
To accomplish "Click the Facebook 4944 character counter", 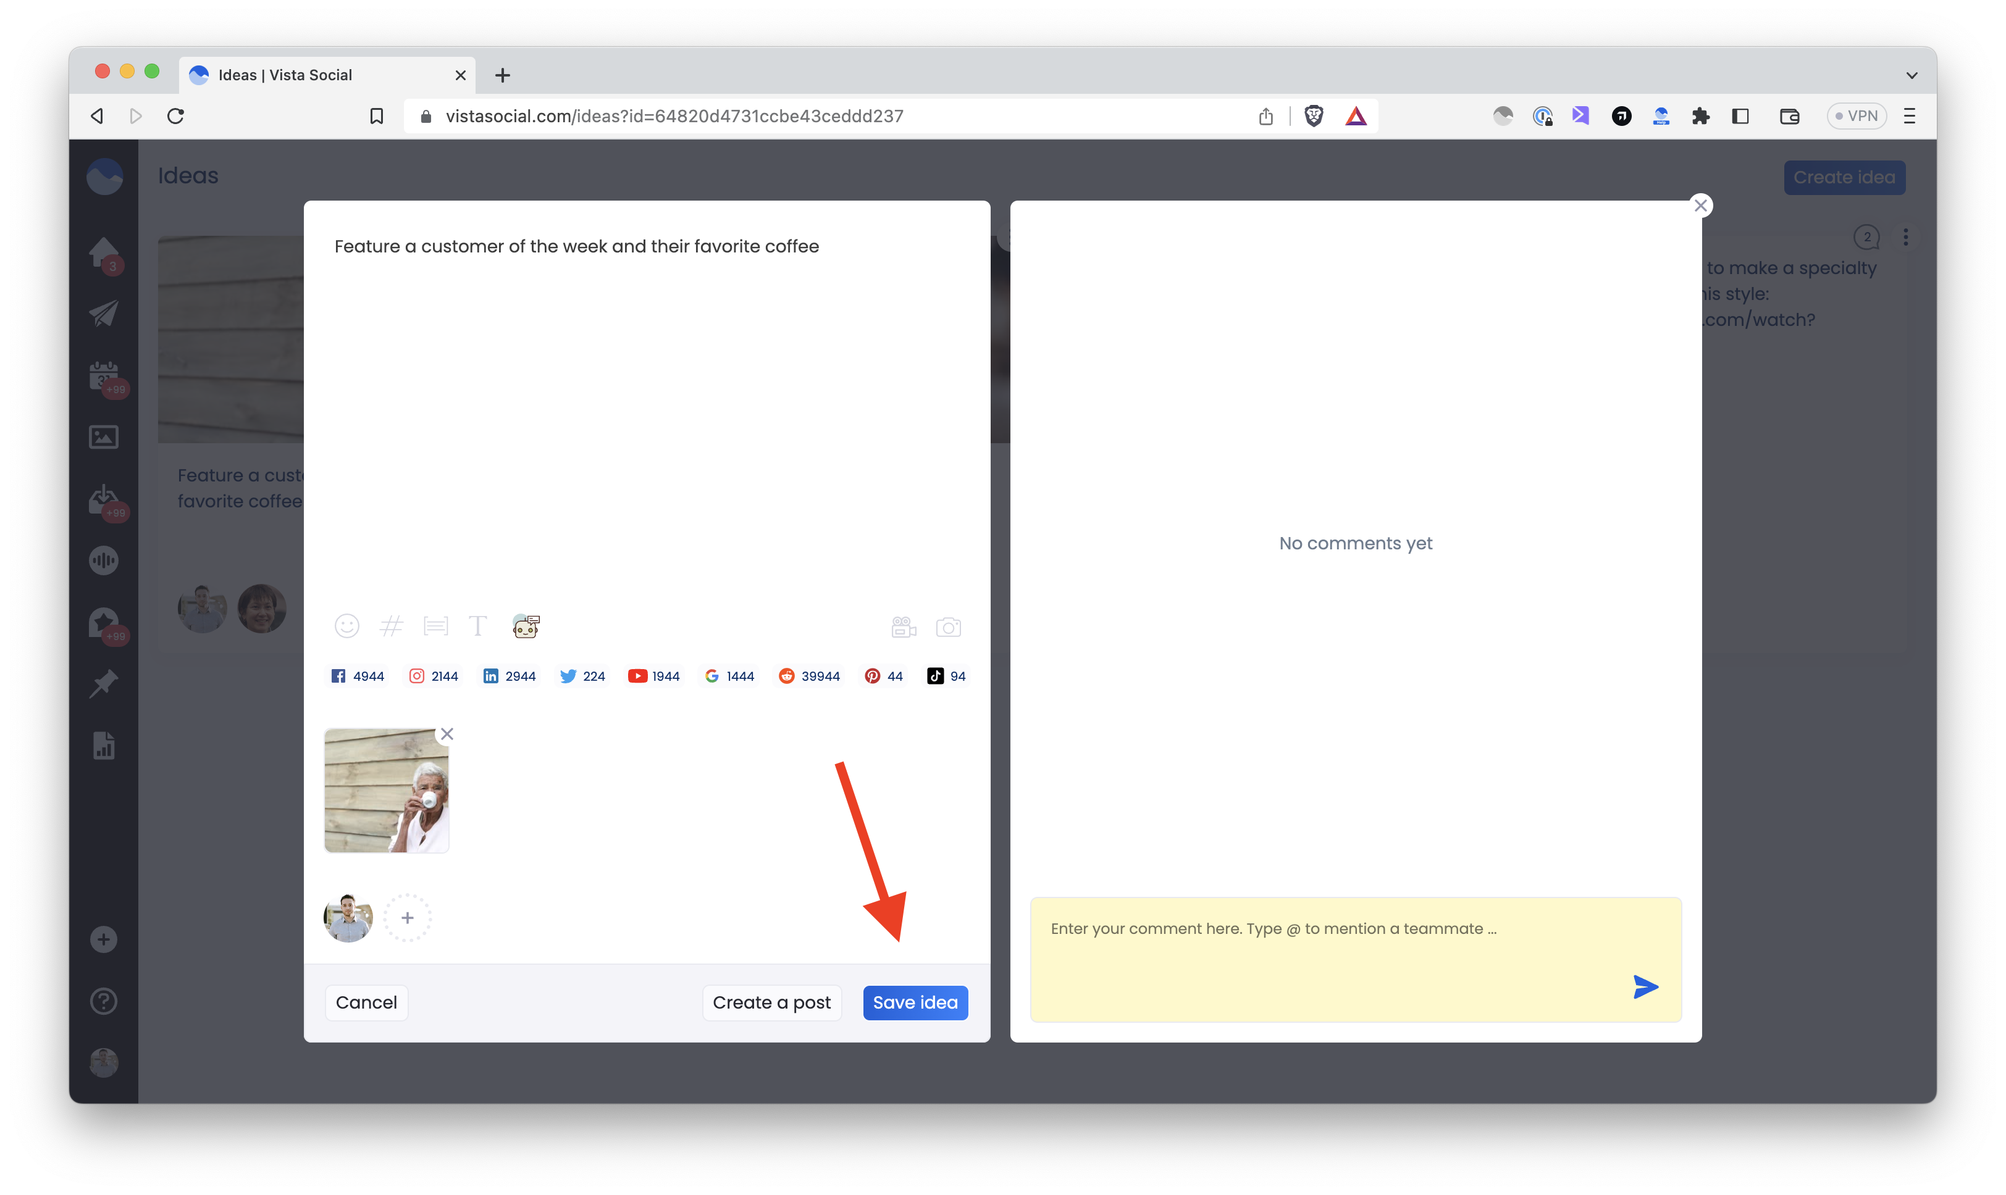I will click(358, 677).
